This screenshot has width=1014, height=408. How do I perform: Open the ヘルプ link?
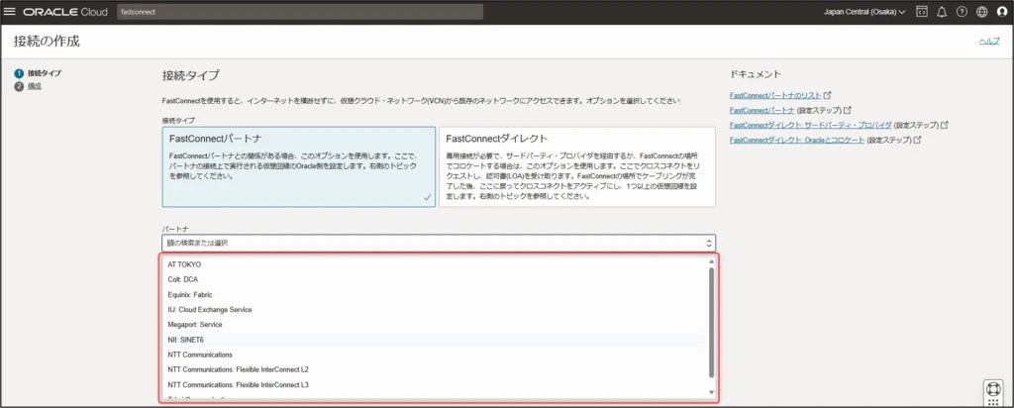pos(989,41)
